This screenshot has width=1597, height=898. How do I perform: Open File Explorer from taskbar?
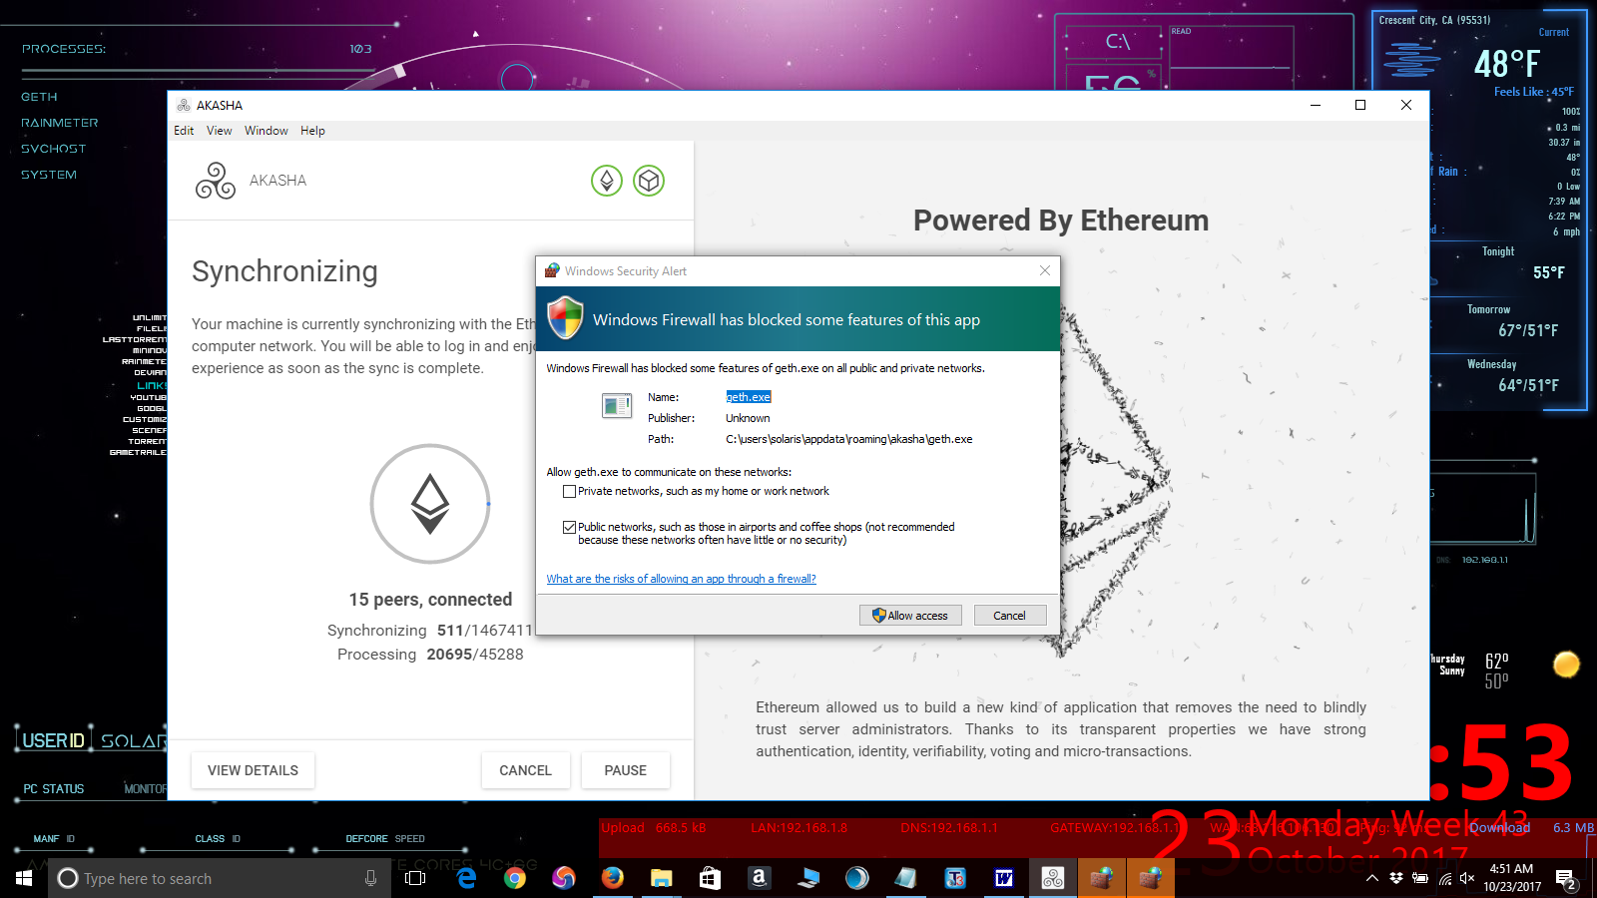tap(662, 878)
